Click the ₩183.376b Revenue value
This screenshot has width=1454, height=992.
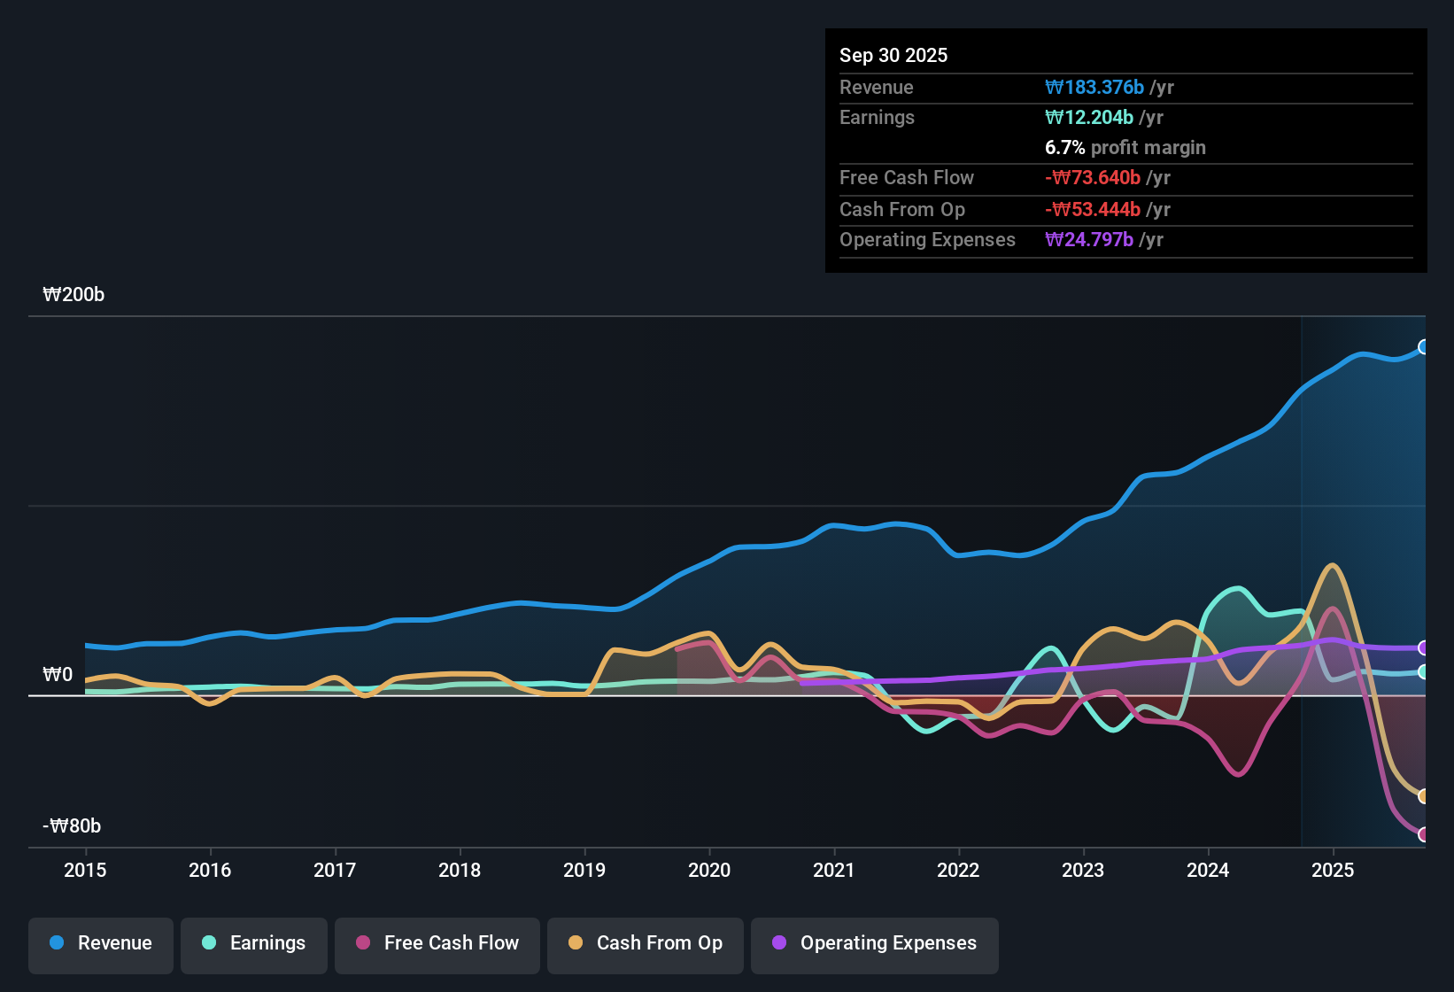(1095, 87)
